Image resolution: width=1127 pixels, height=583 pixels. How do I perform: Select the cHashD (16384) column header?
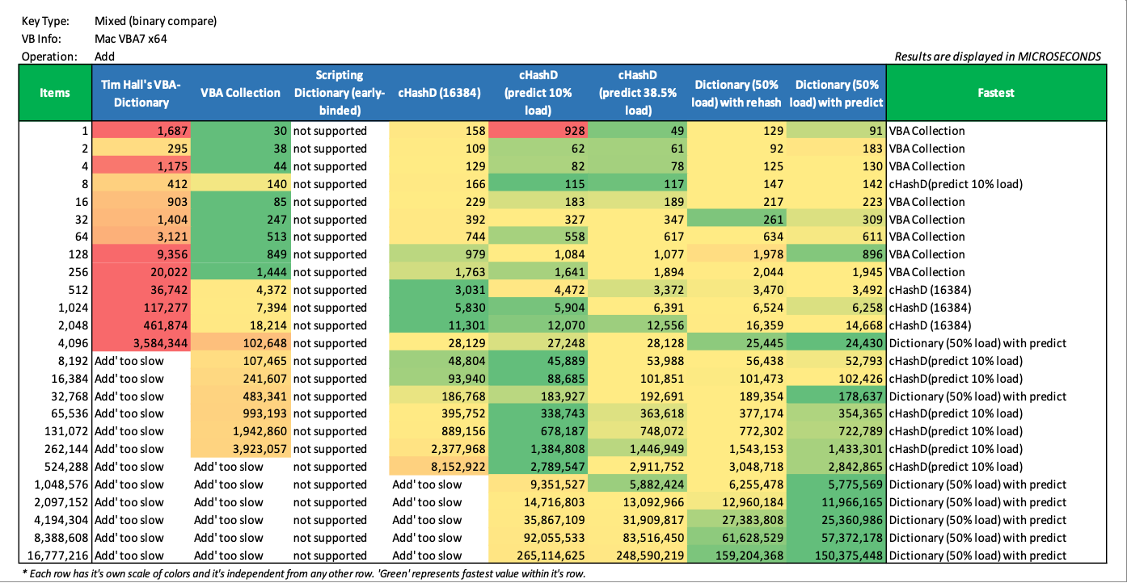pyautogui.click(x=439, y=93)
